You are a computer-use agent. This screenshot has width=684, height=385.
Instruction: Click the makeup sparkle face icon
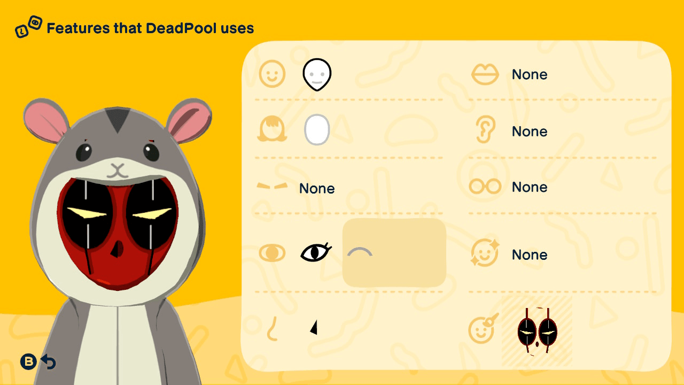point(485,253)
